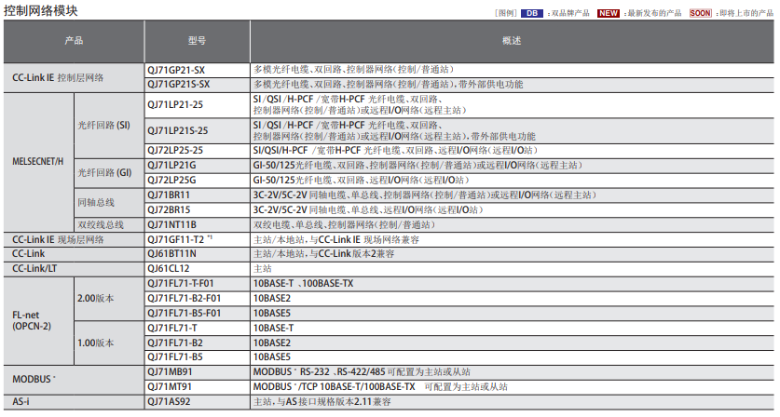
Task: Select model QJ71FL71-T
Action: coord(172,328)
